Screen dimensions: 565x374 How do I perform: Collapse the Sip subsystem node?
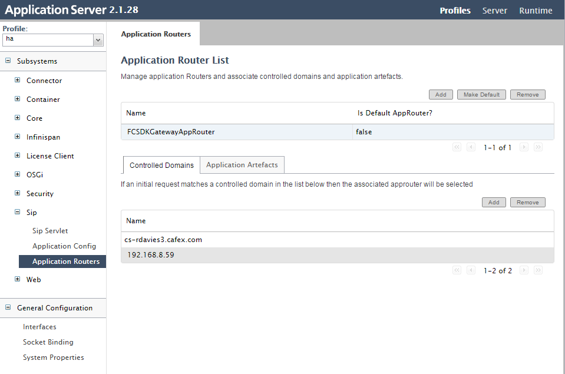pyautogui.click(x=17, y=212)
